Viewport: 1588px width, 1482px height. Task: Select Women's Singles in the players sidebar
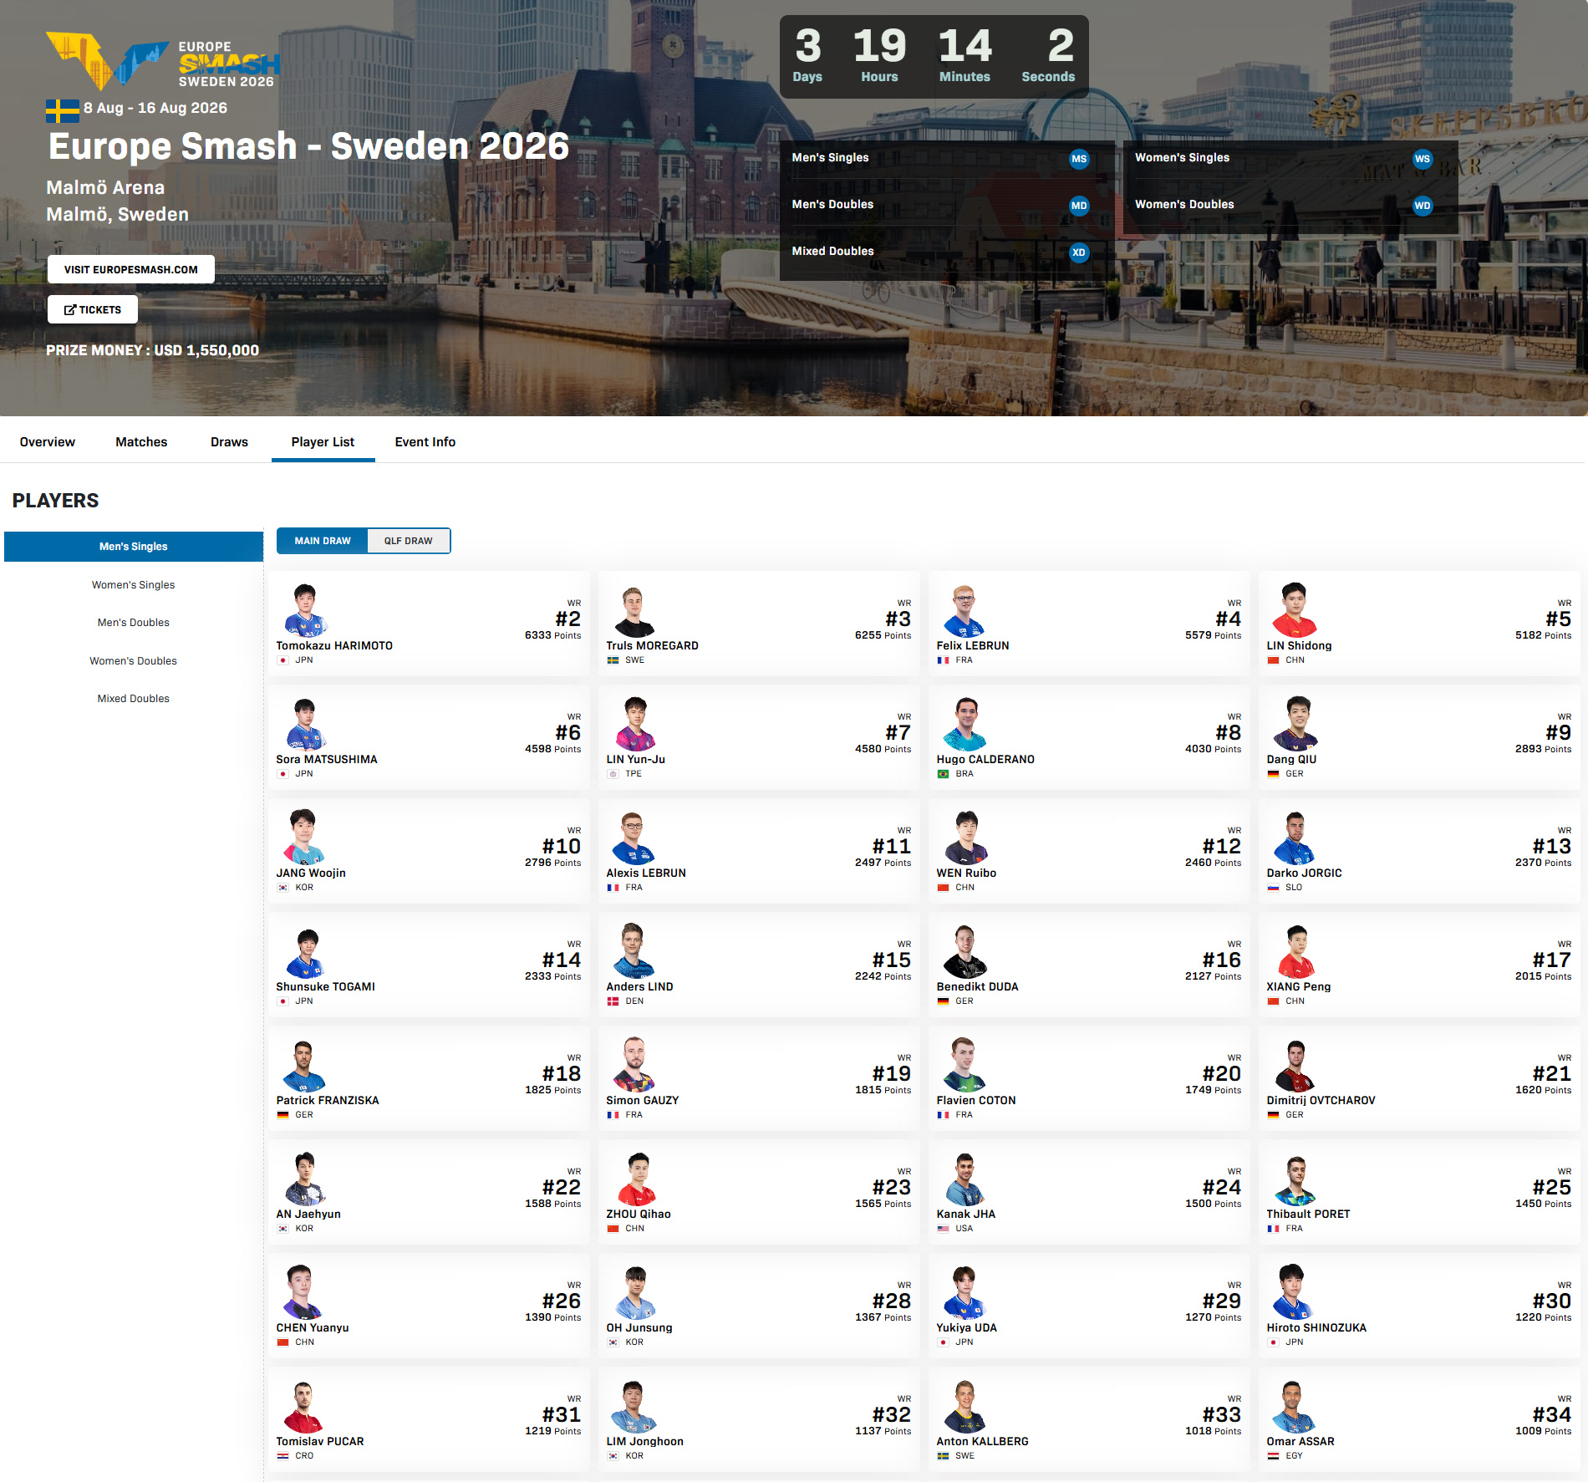coord(134,585)
